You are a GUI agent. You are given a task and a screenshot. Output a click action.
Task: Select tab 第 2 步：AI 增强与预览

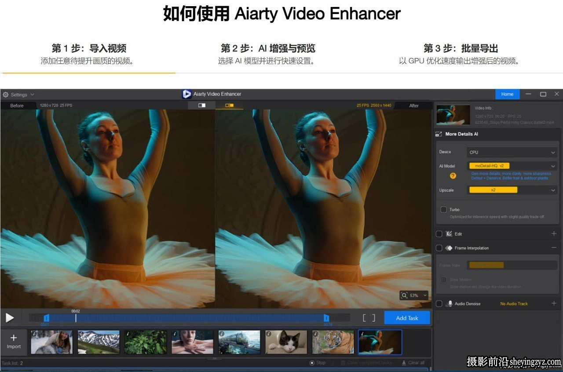click(268, 48)
